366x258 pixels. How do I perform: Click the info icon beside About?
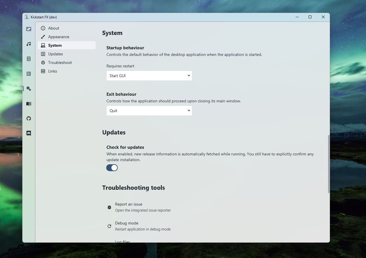tap(43, 28)
